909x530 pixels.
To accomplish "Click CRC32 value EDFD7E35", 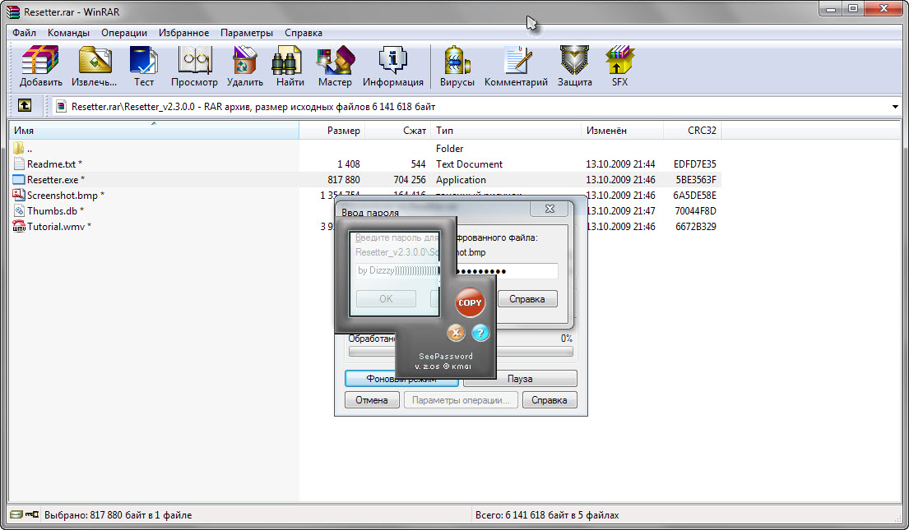I will [694, 164].
